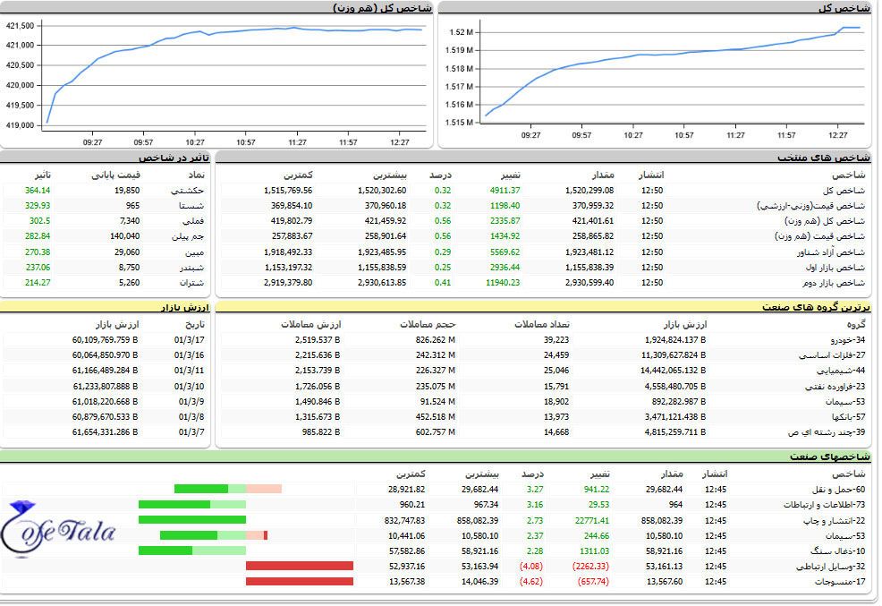Select the جم پیلن symbol

pos(191,236)
